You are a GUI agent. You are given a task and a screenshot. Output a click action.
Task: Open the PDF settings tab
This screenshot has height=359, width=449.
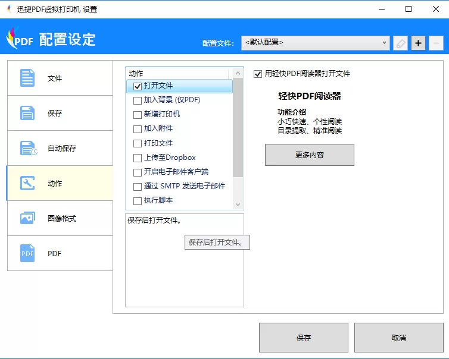pyautogui.click(x=60, y=253)
